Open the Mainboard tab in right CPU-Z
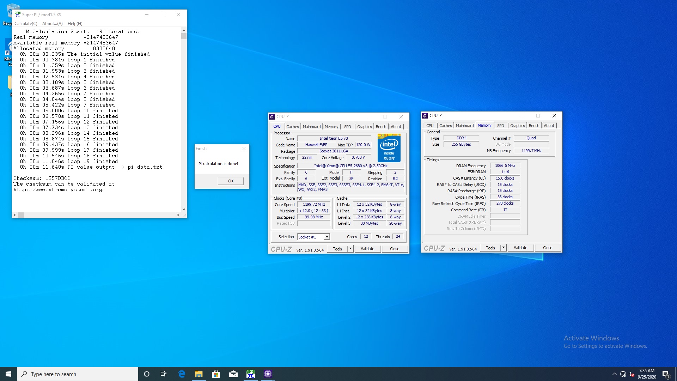677x381 pixels. pyautogui.click(x=465, y=126)
